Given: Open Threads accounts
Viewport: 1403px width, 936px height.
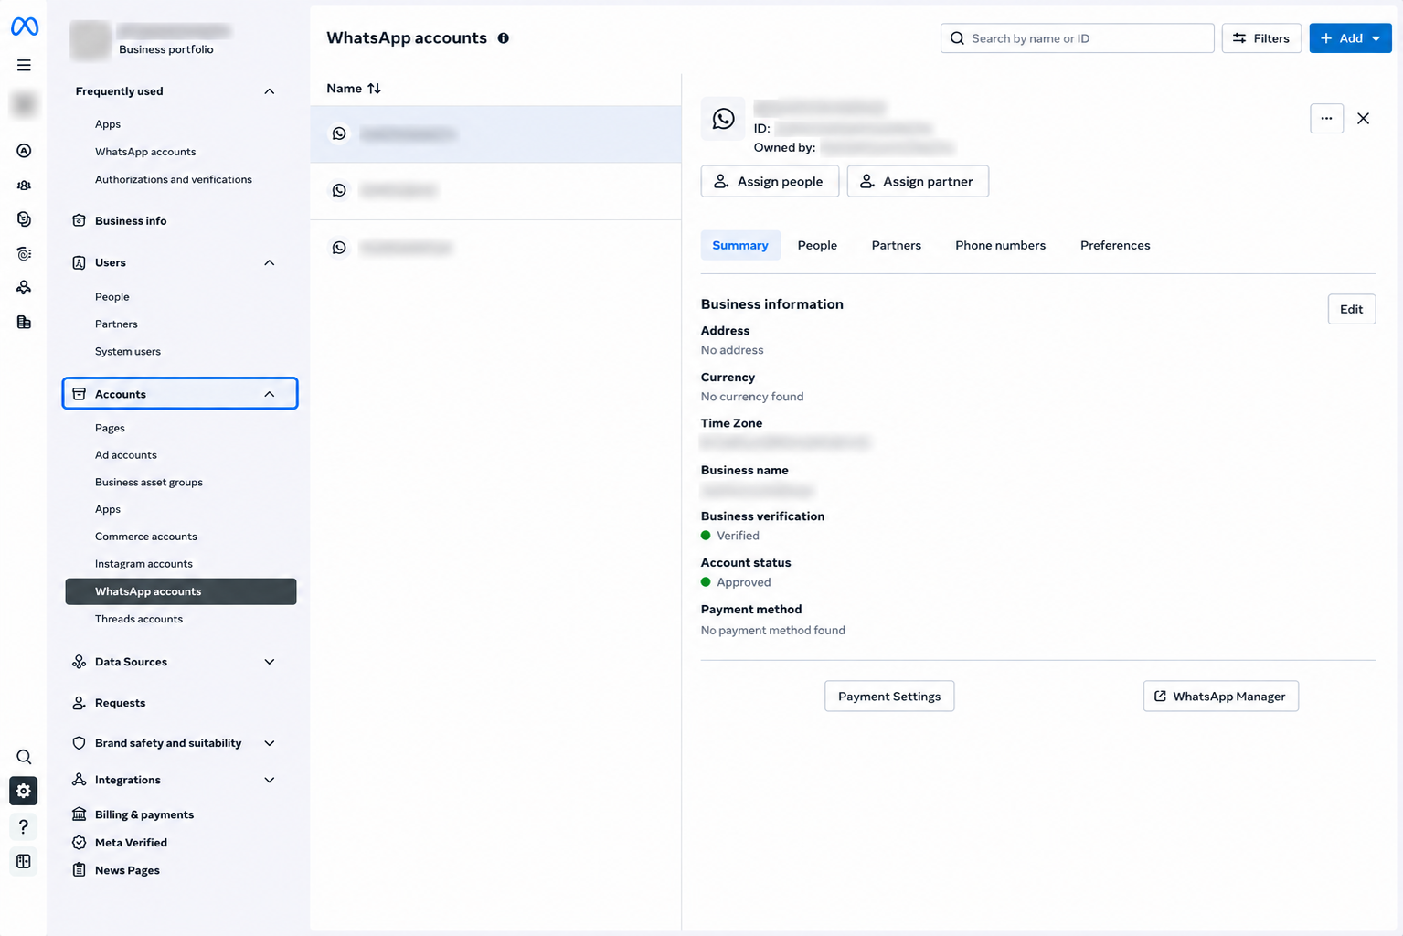Looking at the screenshot, I should pyautogui.click(x=139, y=619).
